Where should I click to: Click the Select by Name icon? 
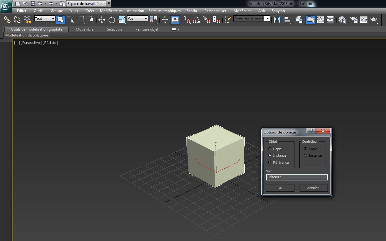pos(70,20)
